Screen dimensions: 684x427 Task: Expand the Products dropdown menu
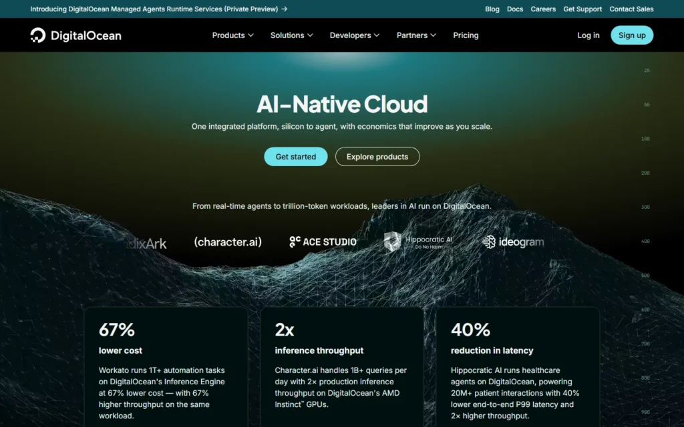(232, 35)
